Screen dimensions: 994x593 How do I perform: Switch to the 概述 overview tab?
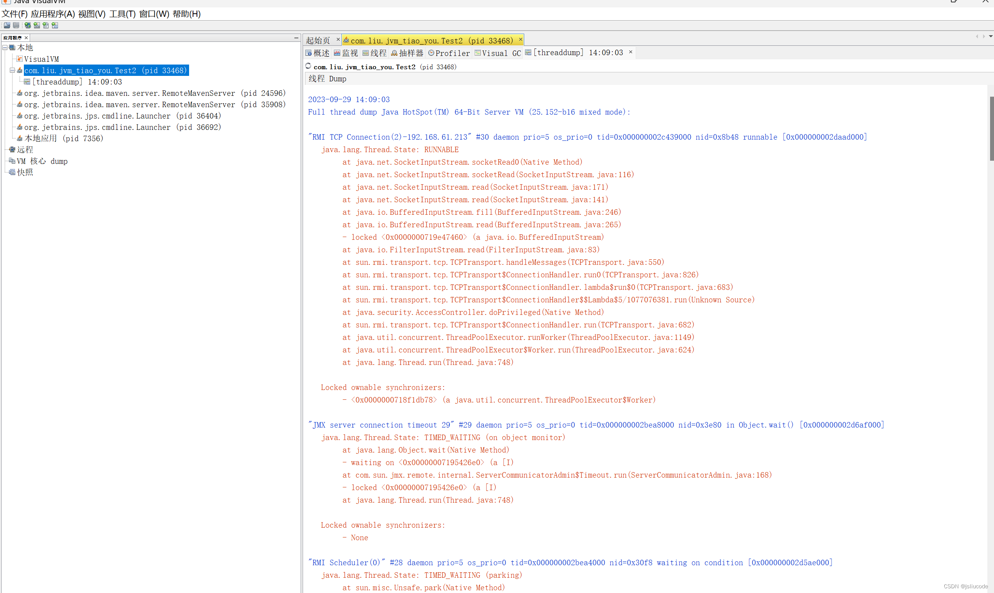(318, 53)
